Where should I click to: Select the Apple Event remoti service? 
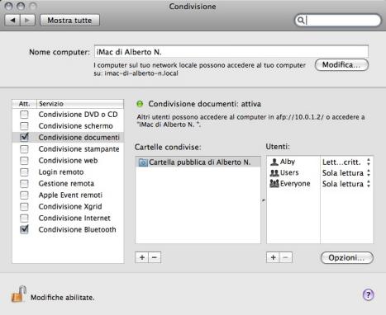point(70,195)
